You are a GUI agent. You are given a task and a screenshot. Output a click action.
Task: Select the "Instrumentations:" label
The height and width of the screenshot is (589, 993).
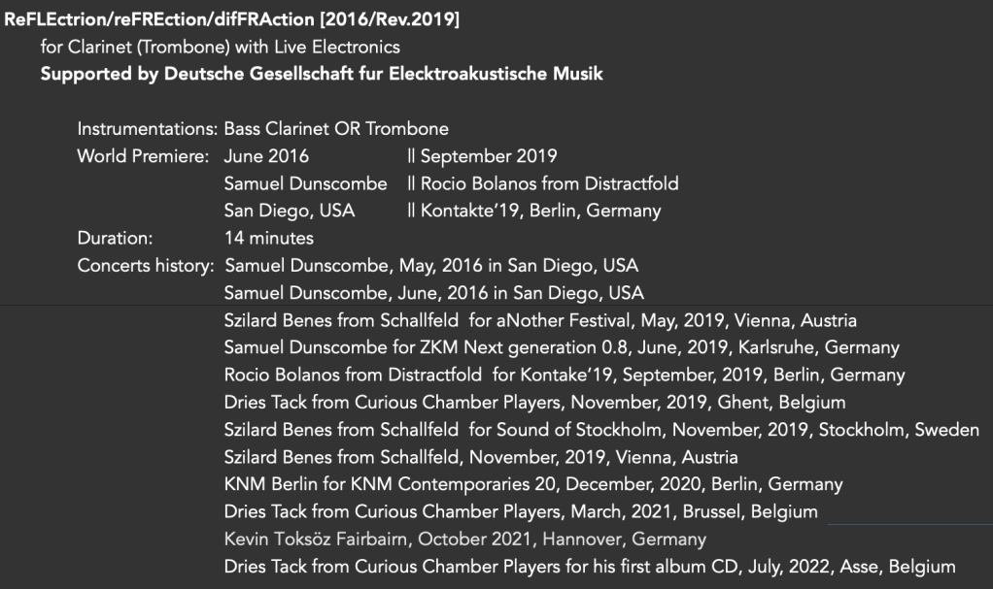pos(147,129)
